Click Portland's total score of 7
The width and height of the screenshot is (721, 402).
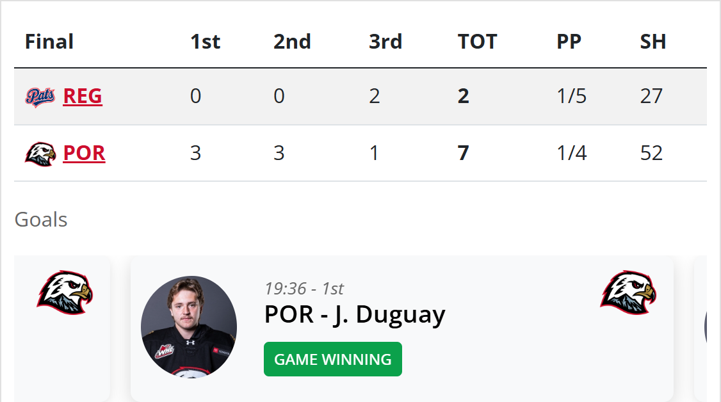(x=464, y=154)
